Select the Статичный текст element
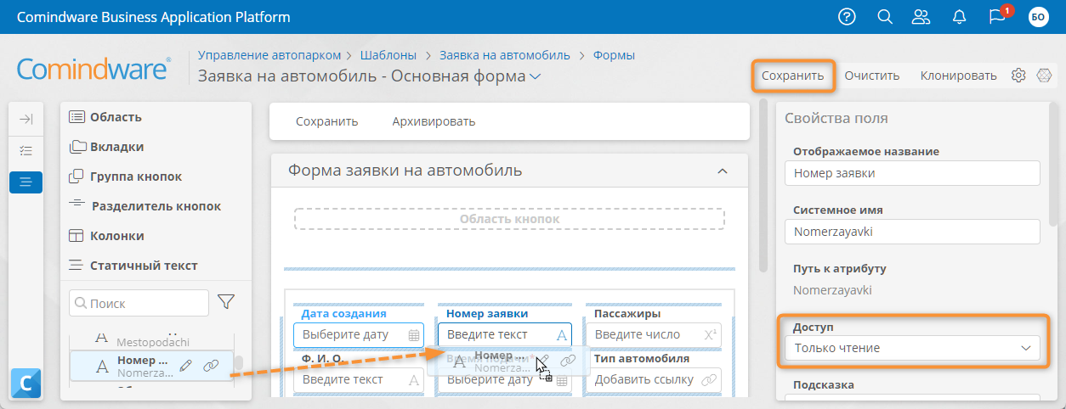1066x409 pixels. point(133,266)
